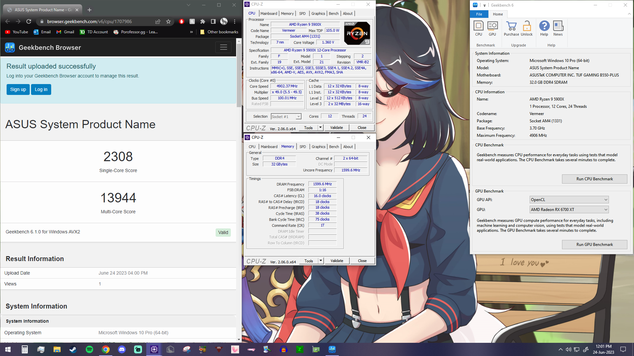Share this page using the address bar icon

coord(158,21)
